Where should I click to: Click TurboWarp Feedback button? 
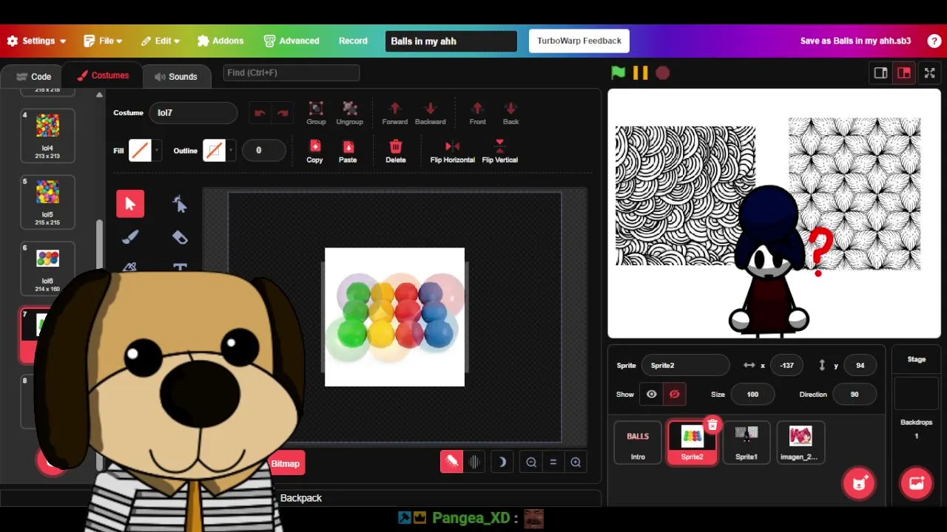(x=579, y=41)
